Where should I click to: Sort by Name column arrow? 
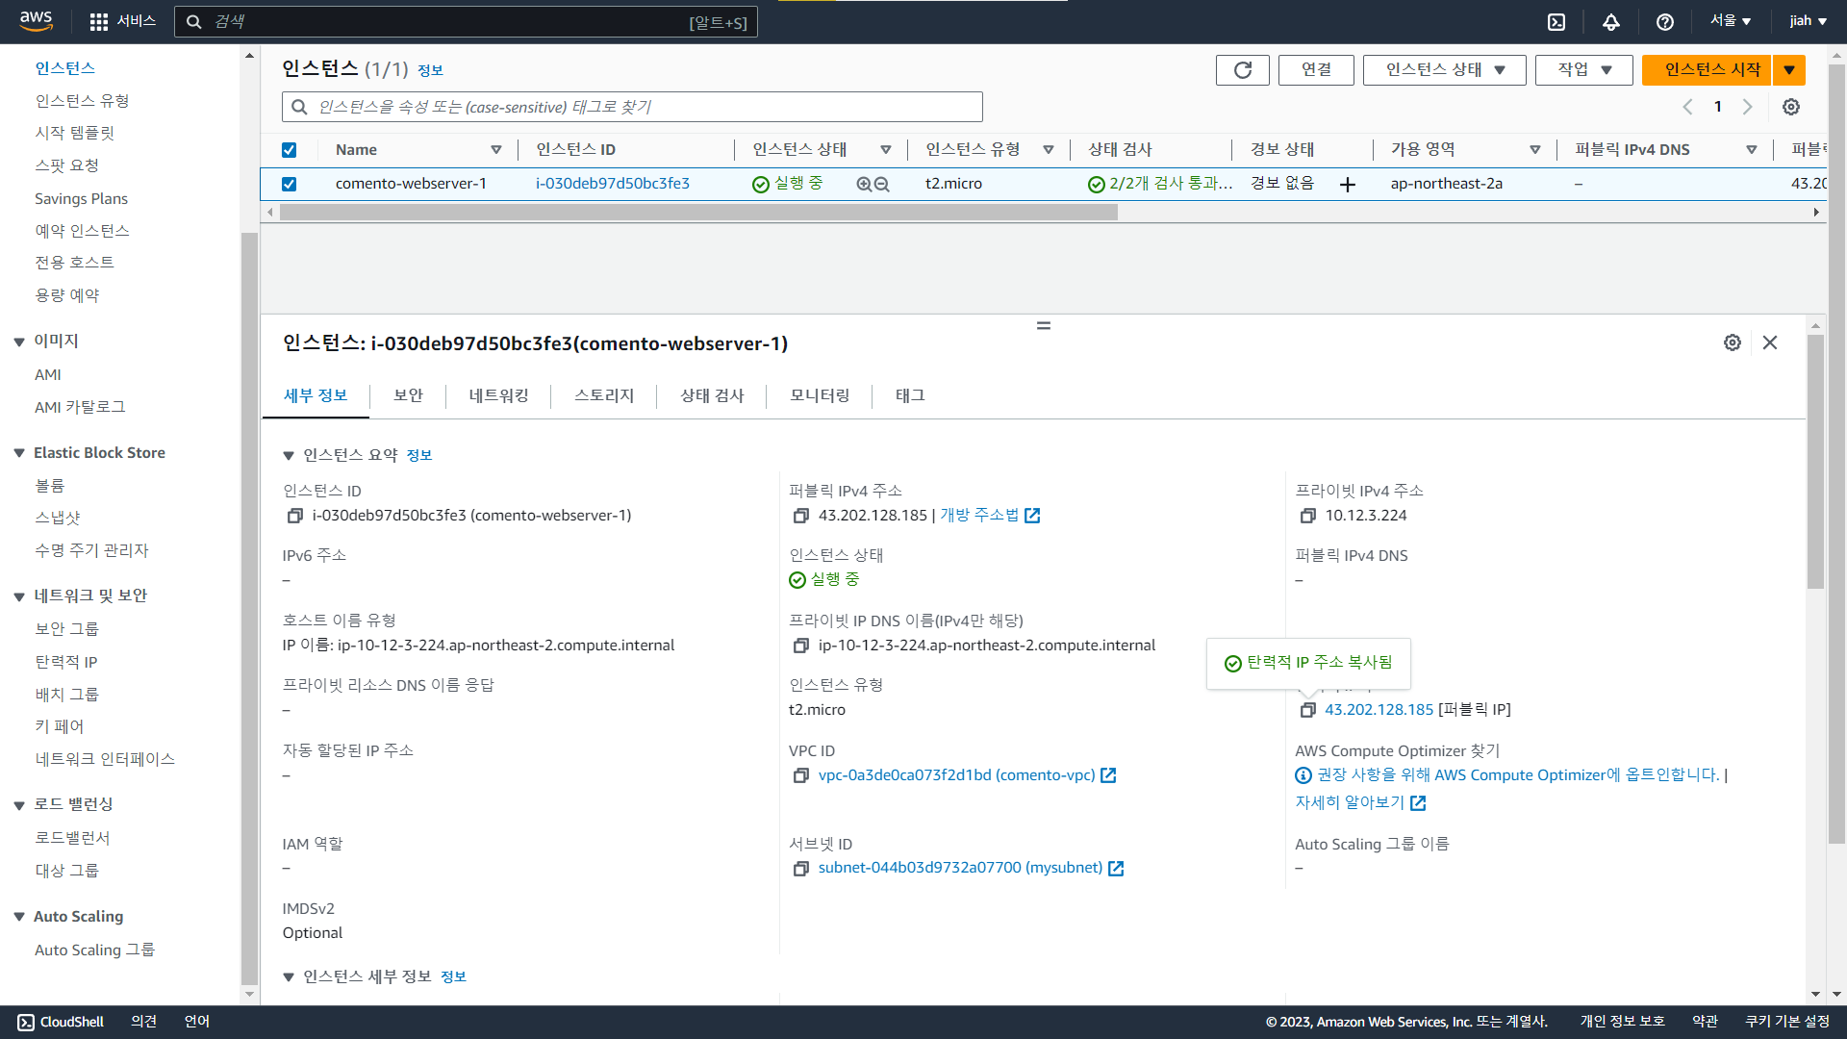pyautogui.click(x=496, y=150)
